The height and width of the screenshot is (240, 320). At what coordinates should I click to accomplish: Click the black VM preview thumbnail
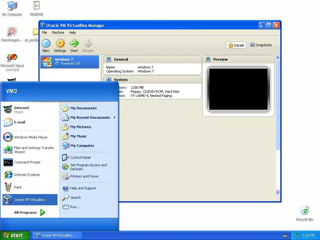(x=238, y=89)
